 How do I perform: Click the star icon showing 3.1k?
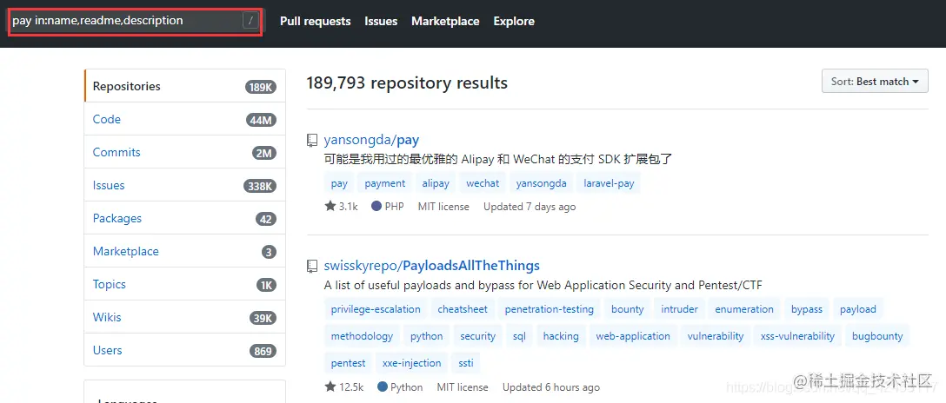330,206
